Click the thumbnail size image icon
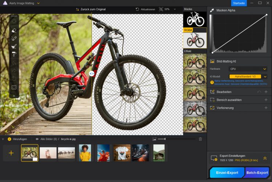Viewport: 272px width, 182px height. tap(154, 139)
